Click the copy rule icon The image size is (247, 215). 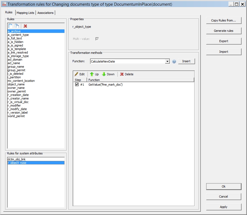[x=17, y=26]
